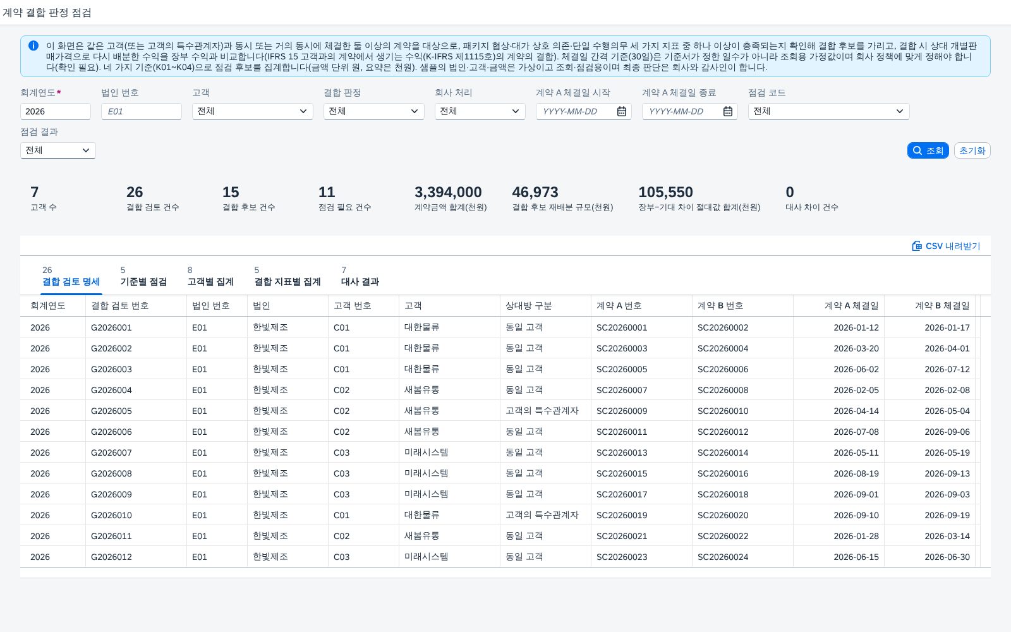
Task: Click the info icon in the notice banner
Action: pyautogui.click(x=33, y=46)
